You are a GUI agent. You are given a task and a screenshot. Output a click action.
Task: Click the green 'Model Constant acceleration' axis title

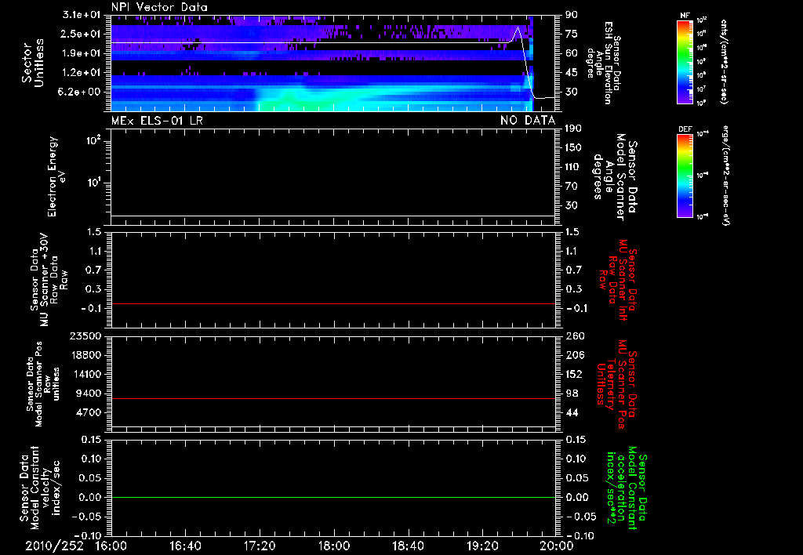click(x=627, y=488)
